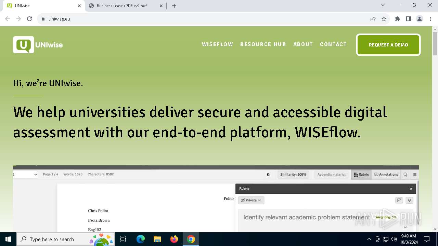Click the Chris Polito name in document
The width and height of the screenshot is (438, 246).
click(98, 211)
